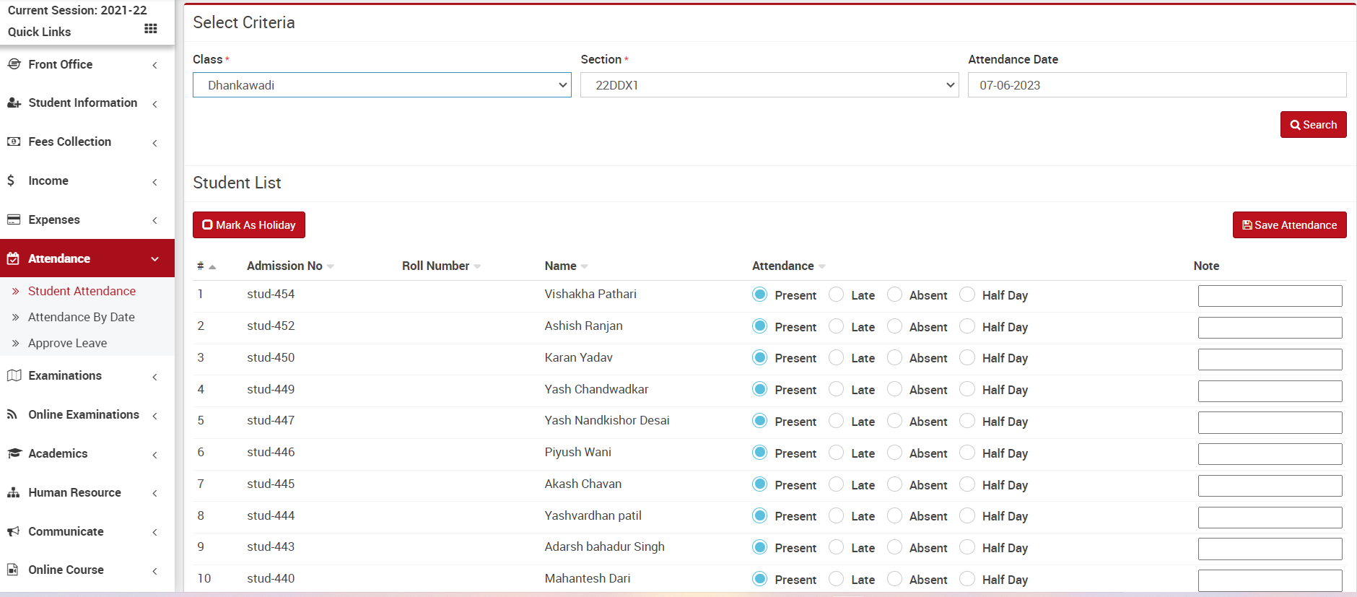Open Attendance By Date submenu item

tap(81, 317)
